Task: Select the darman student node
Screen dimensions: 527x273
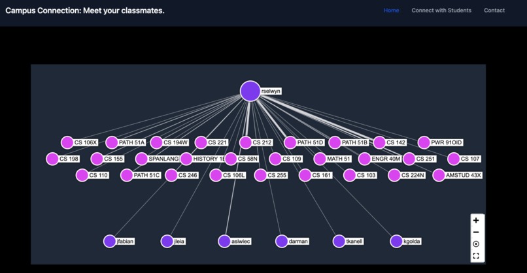Action: pos(282,241)
